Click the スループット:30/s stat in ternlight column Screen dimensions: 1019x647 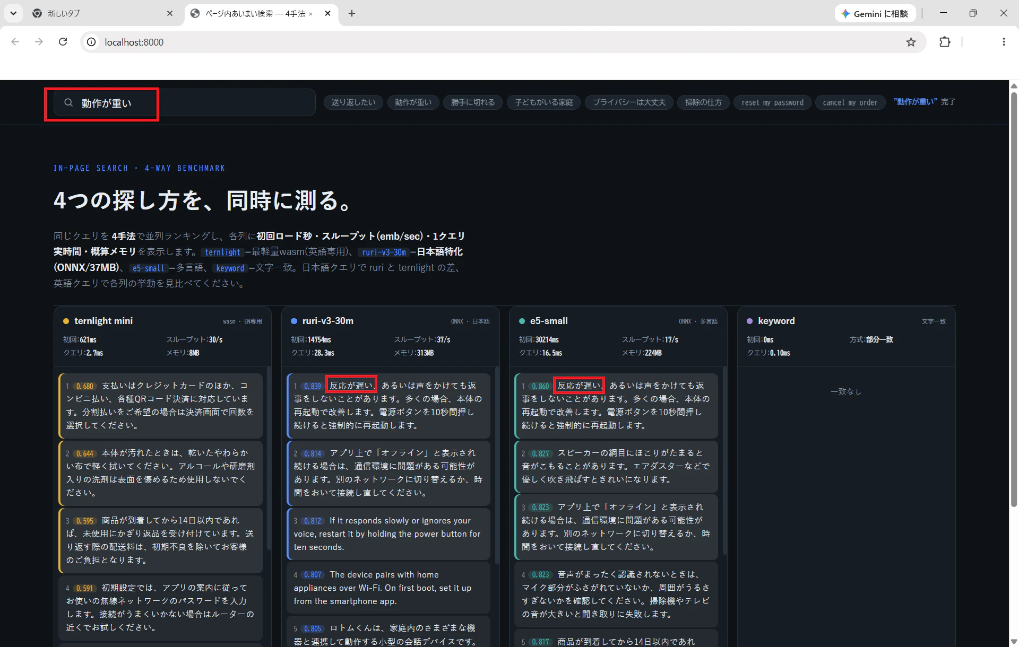(x=194, y=339)
